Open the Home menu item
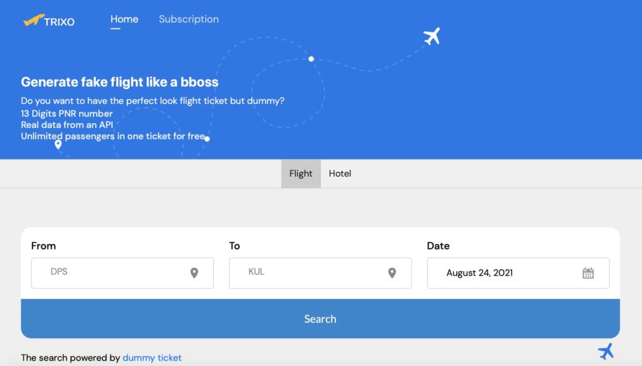 pyautogui.click(x=124, y=19)
